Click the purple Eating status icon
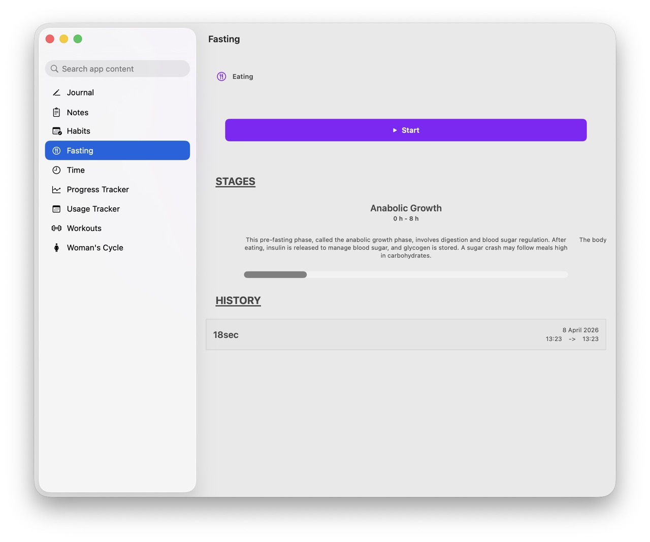The image size is (650, 542). coord(221,76)
